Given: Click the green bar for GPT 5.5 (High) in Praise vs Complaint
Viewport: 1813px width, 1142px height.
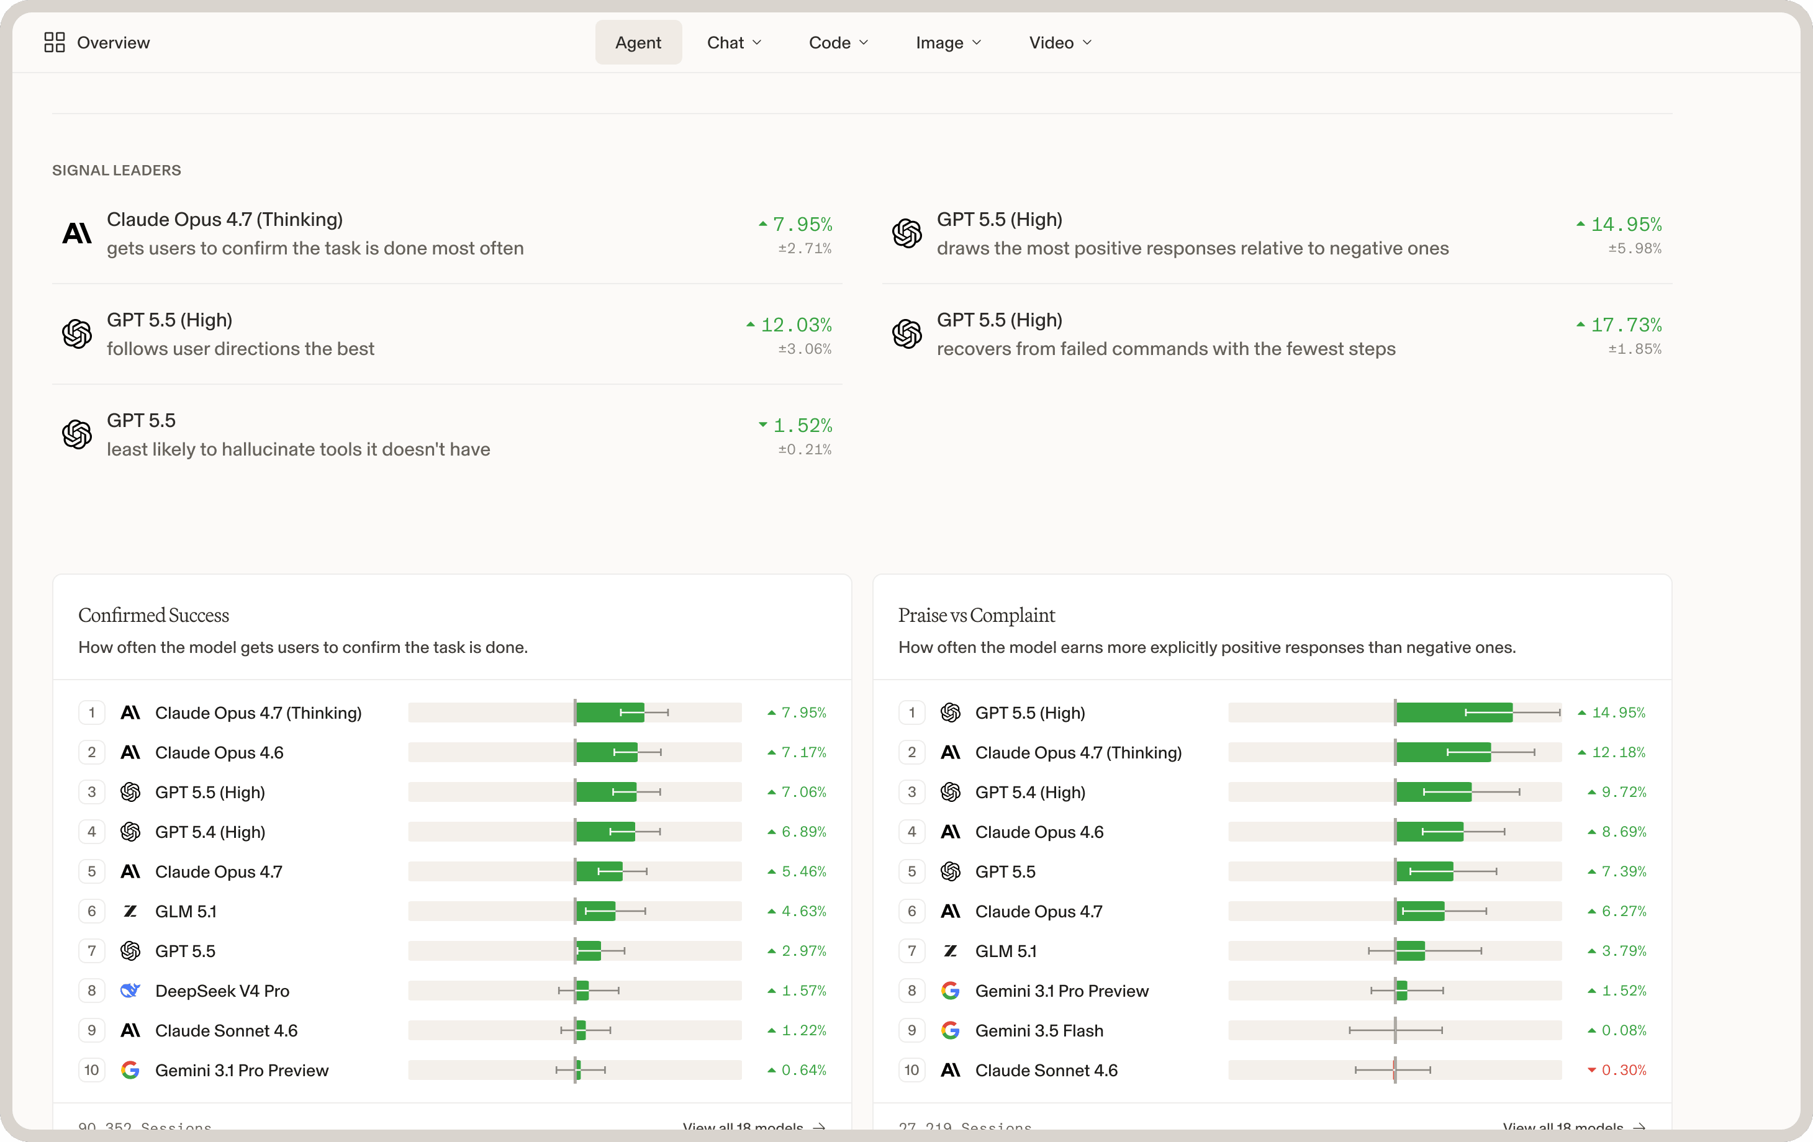Looking at the screenshot, I should pyautogui.click(x=1454, y=712).
